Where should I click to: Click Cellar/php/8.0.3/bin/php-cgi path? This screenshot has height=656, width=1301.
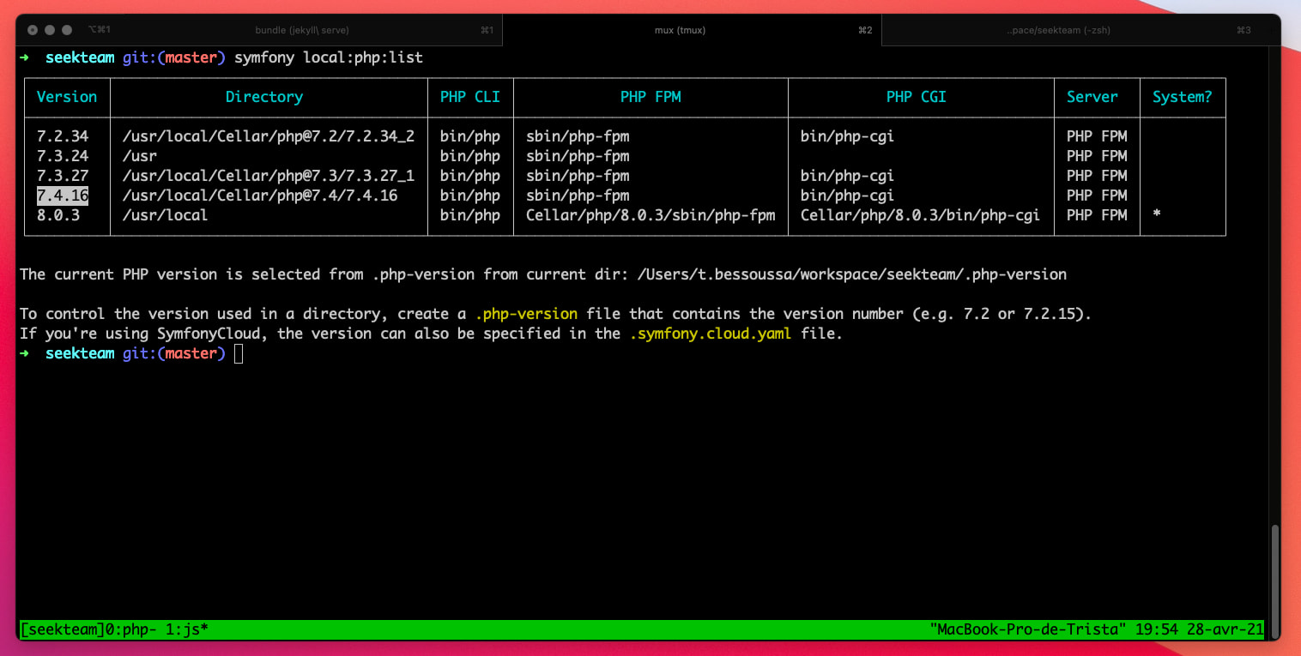(x=921, y=215)
